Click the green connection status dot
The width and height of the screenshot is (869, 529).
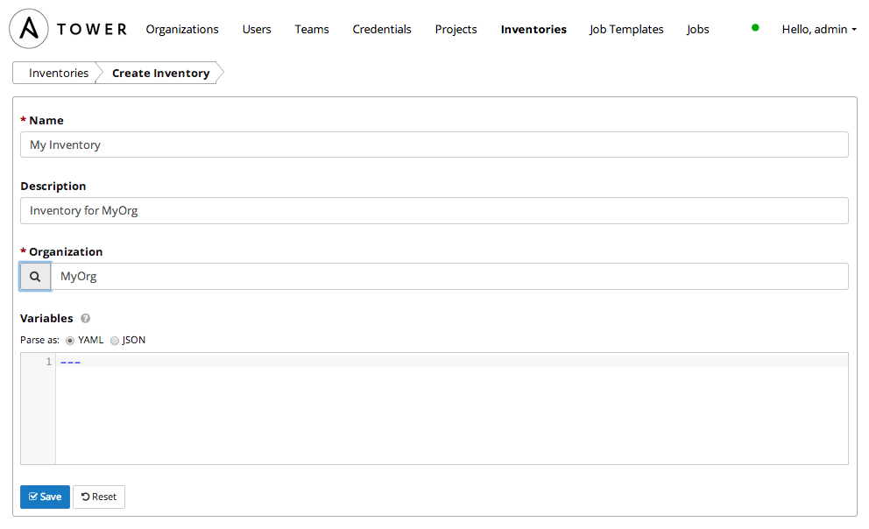pos(755,28)
